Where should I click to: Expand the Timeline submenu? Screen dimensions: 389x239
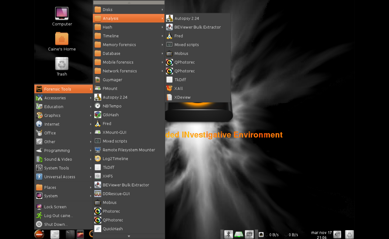(x=129, y=36)
